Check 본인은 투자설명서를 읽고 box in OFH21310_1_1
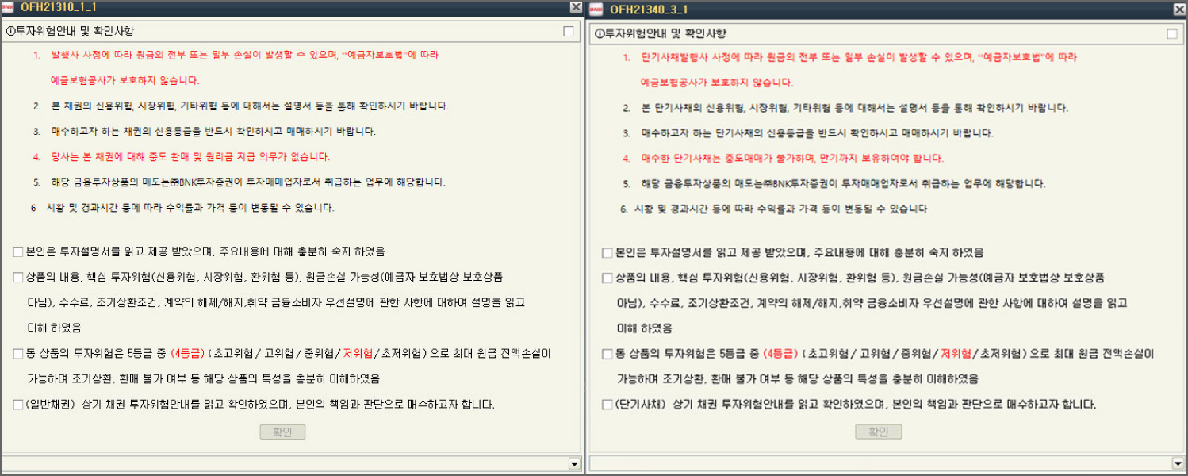 pos(17,251)
